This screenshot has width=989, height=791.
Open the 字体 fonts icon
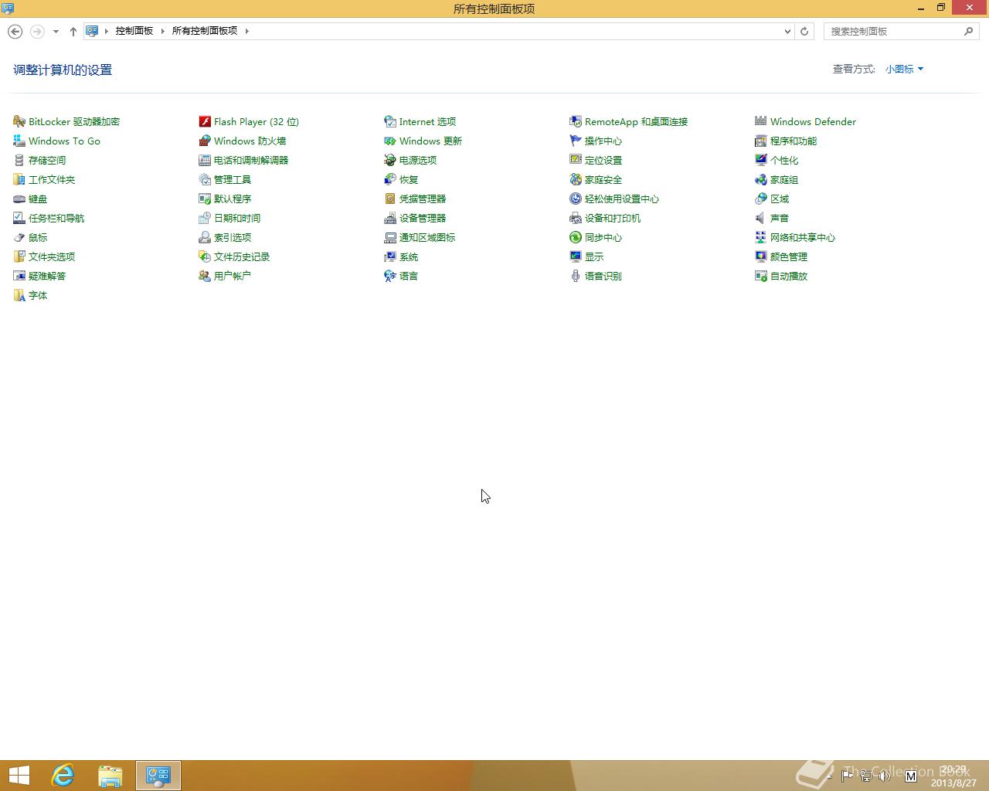pos(19,295)
